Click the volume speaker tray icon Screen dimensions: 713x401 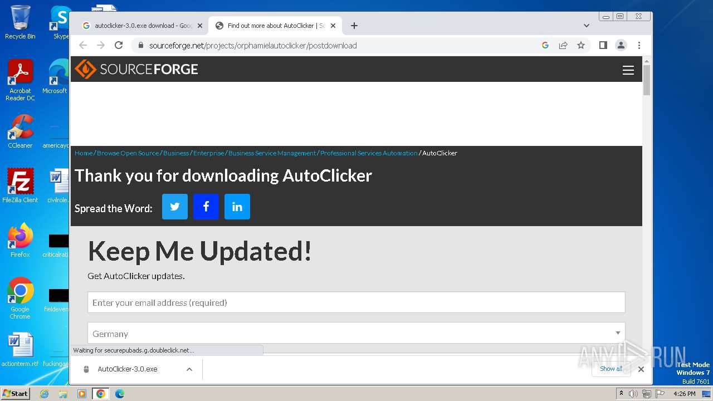click(x=633, y=394)
